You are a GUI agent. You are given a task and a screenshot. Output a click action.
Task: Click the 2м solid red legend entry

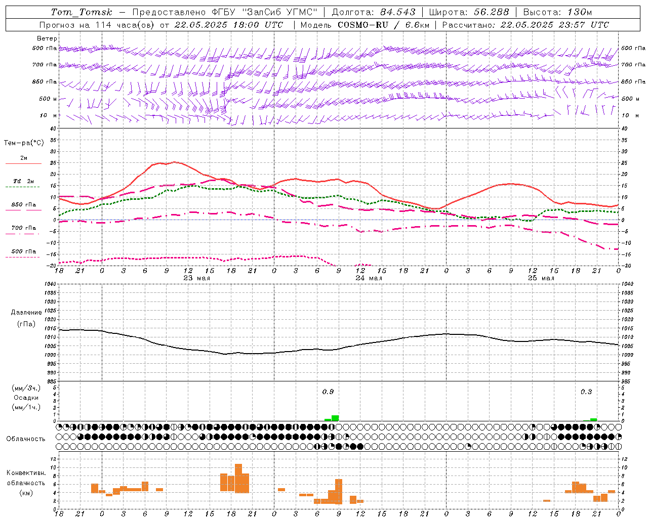23,160
